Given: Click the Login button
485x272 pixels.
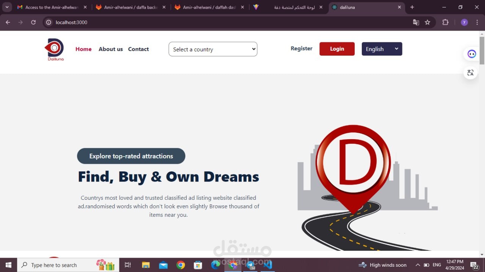Looking at the screenshot, I should click(x=336, y=49).
